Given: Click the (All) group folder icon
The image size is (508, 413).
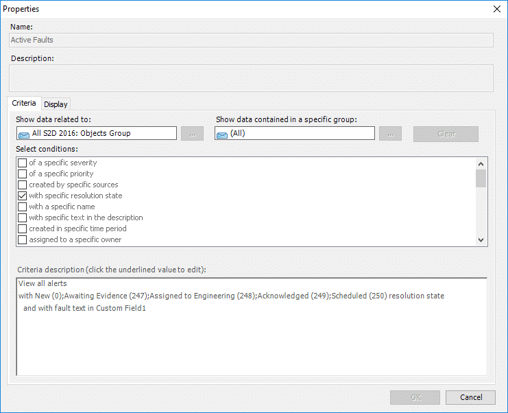Looking at the screenshot, I should (x=222, y=134).
